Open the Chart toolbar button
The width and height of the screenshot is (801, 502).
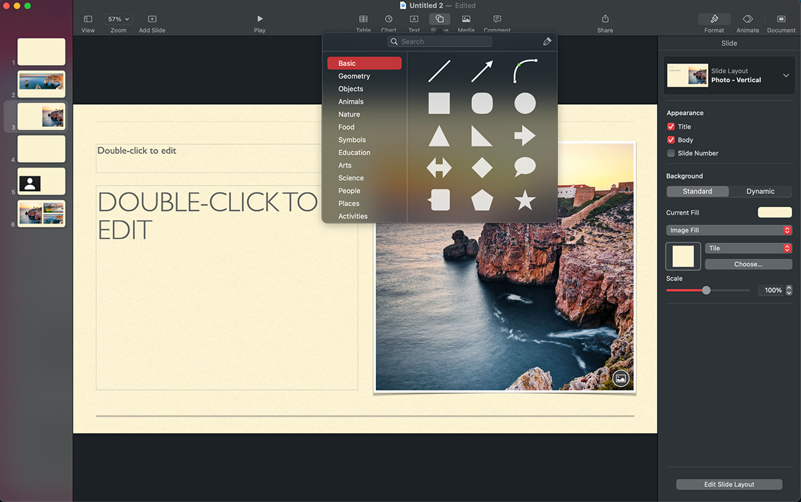[388, 23]
